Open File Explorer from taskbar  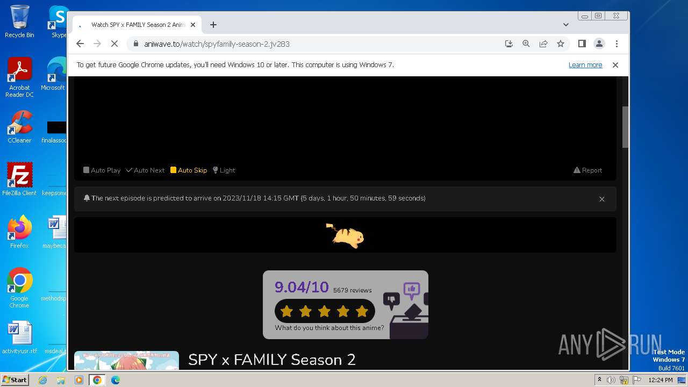pos(61,380)
